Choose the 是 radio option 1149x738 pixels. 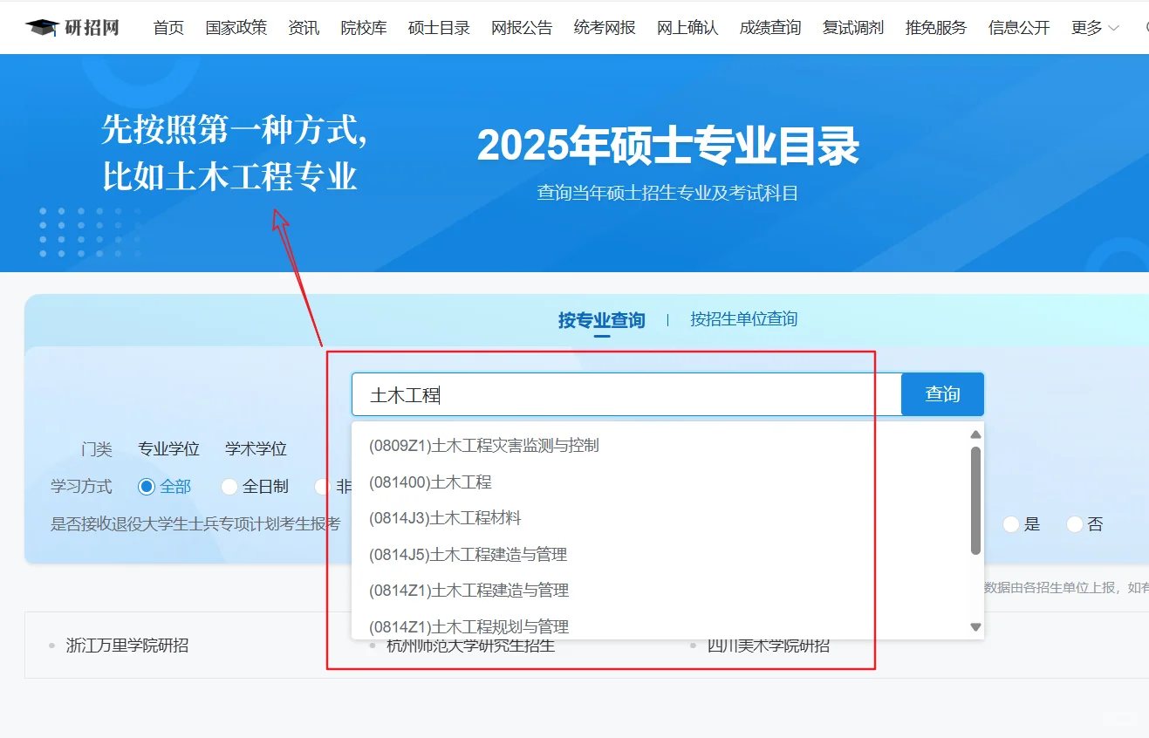click(1011, 523)
